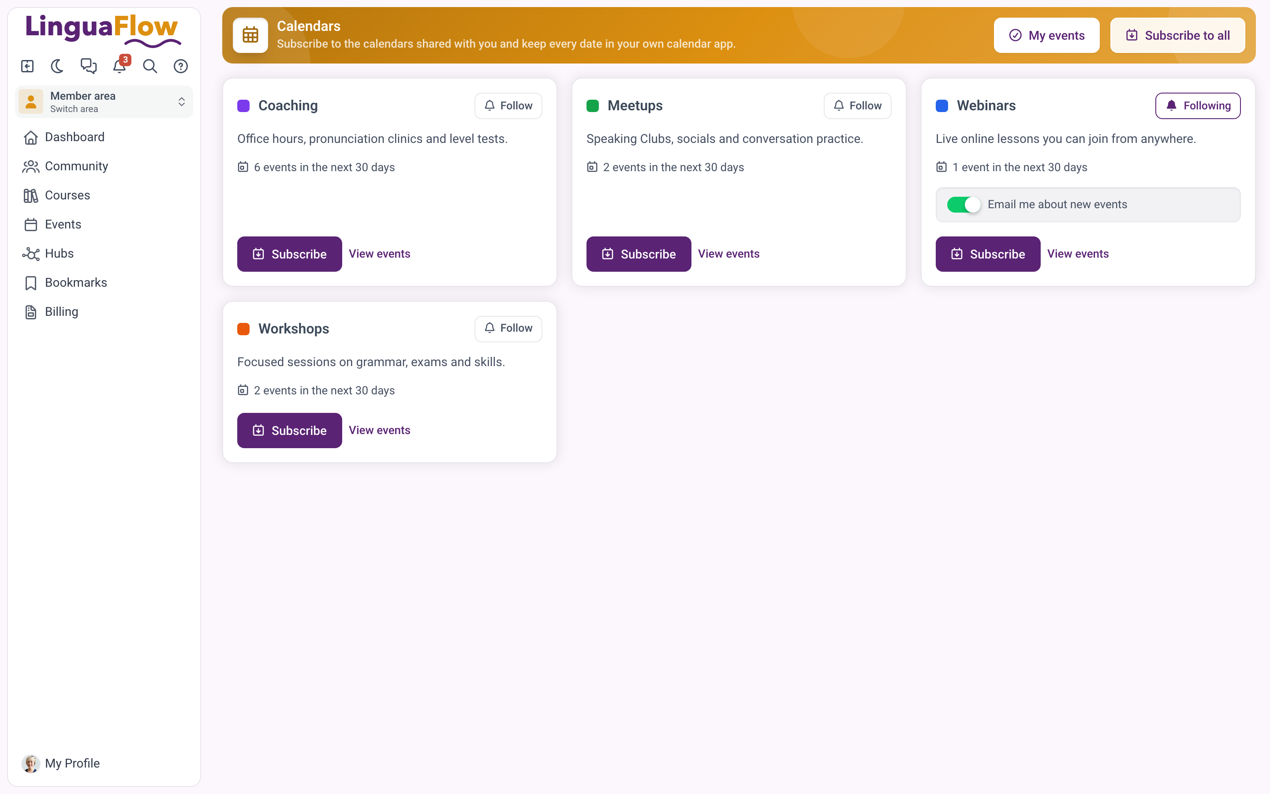
Task: Subscribe to the Webinars calendar
Action: (988, 254)
